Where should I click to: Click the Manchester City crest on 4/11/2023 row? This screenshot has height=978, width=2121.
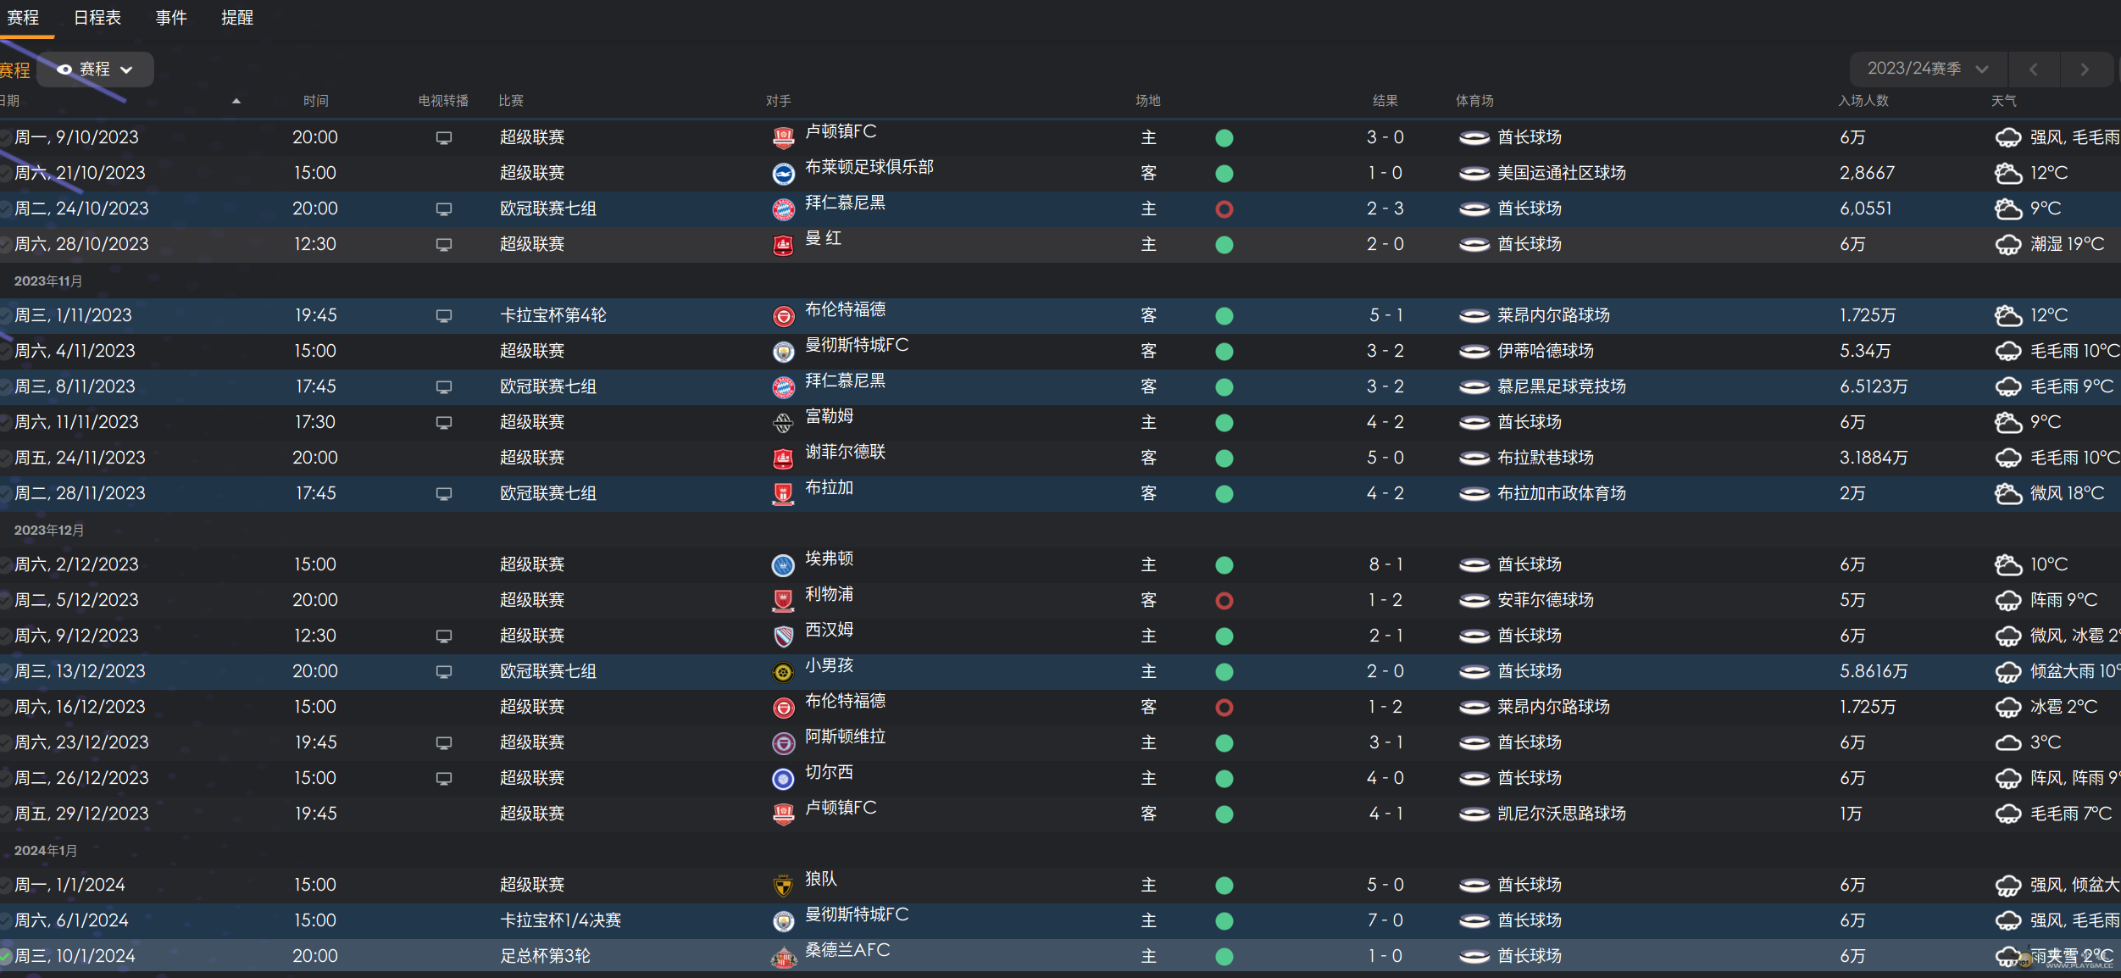tap(783, 352)
